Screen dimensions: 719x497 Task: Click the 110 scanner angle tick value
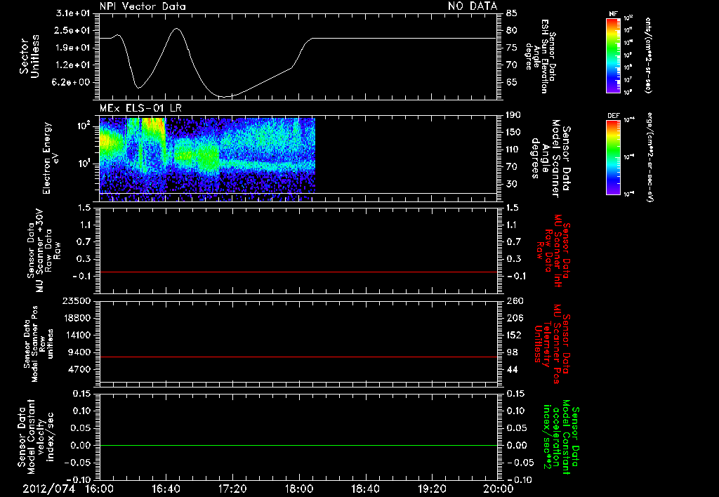point(513,150)
